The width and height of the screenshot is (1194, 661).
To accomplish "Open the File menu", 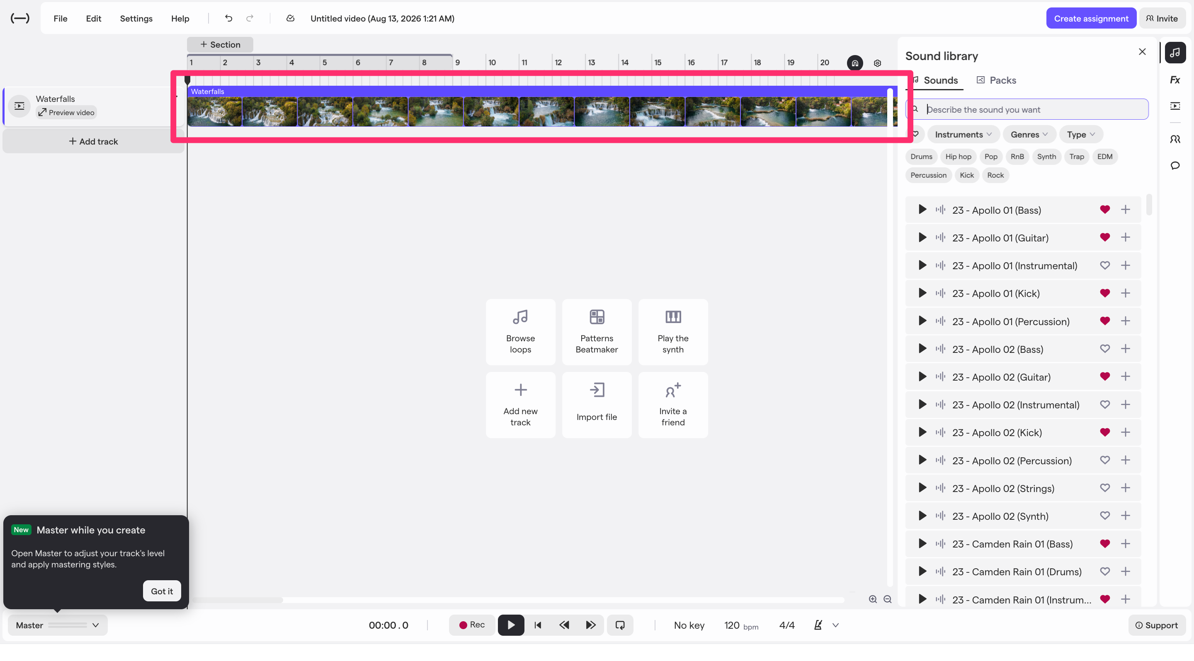I will [x=60, y=19].
